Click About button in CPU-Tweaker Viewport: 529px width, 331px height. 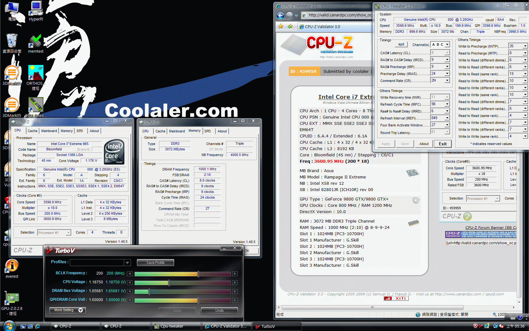(x=424, y=144)
